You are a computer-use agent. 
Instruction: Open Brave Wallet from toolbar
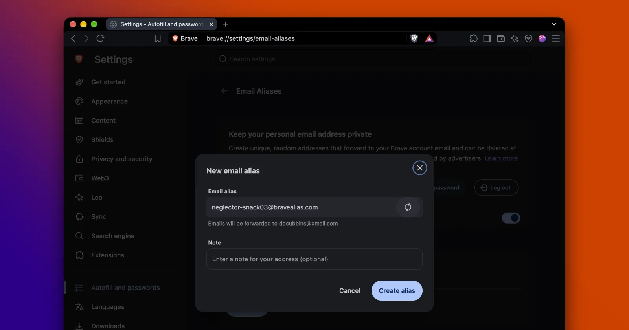click(501, 38)
